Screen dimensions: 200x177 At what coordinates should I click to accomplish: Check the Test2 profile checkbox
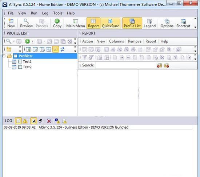click(20, 67)
